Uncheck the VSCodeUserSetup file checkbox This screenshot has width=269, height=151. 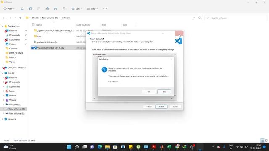(32, 48)
